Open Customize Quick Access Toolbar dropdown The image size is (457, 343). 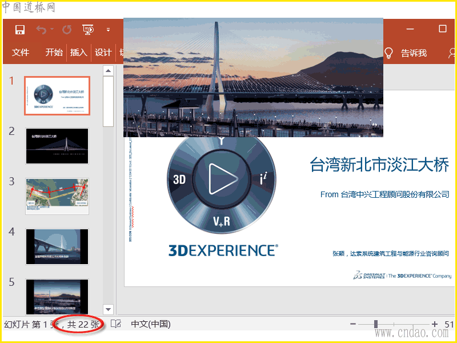tap(108, 30)
